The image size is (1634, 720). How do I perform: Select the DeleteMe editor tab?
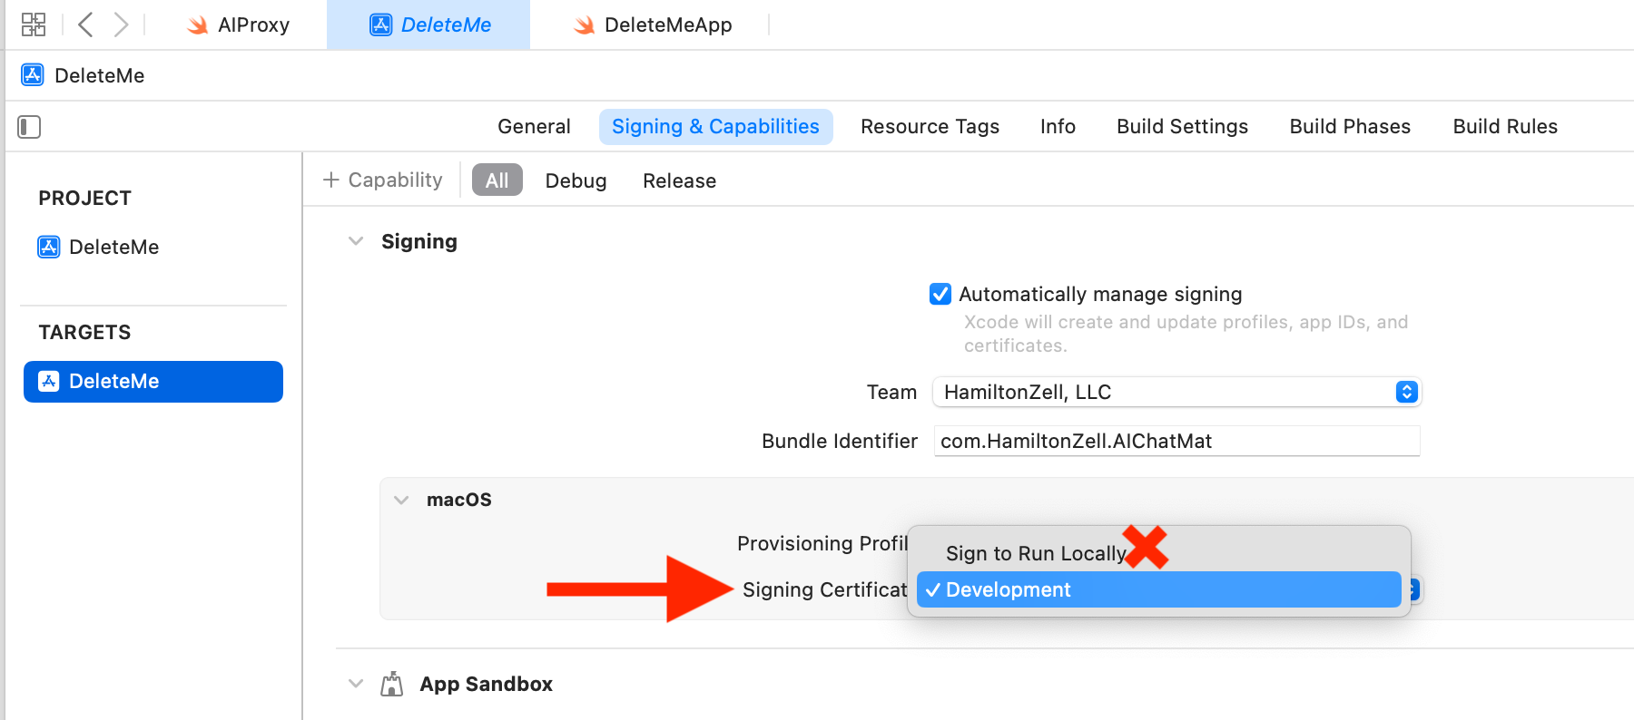pyautogui.click(x=428, y=25)
